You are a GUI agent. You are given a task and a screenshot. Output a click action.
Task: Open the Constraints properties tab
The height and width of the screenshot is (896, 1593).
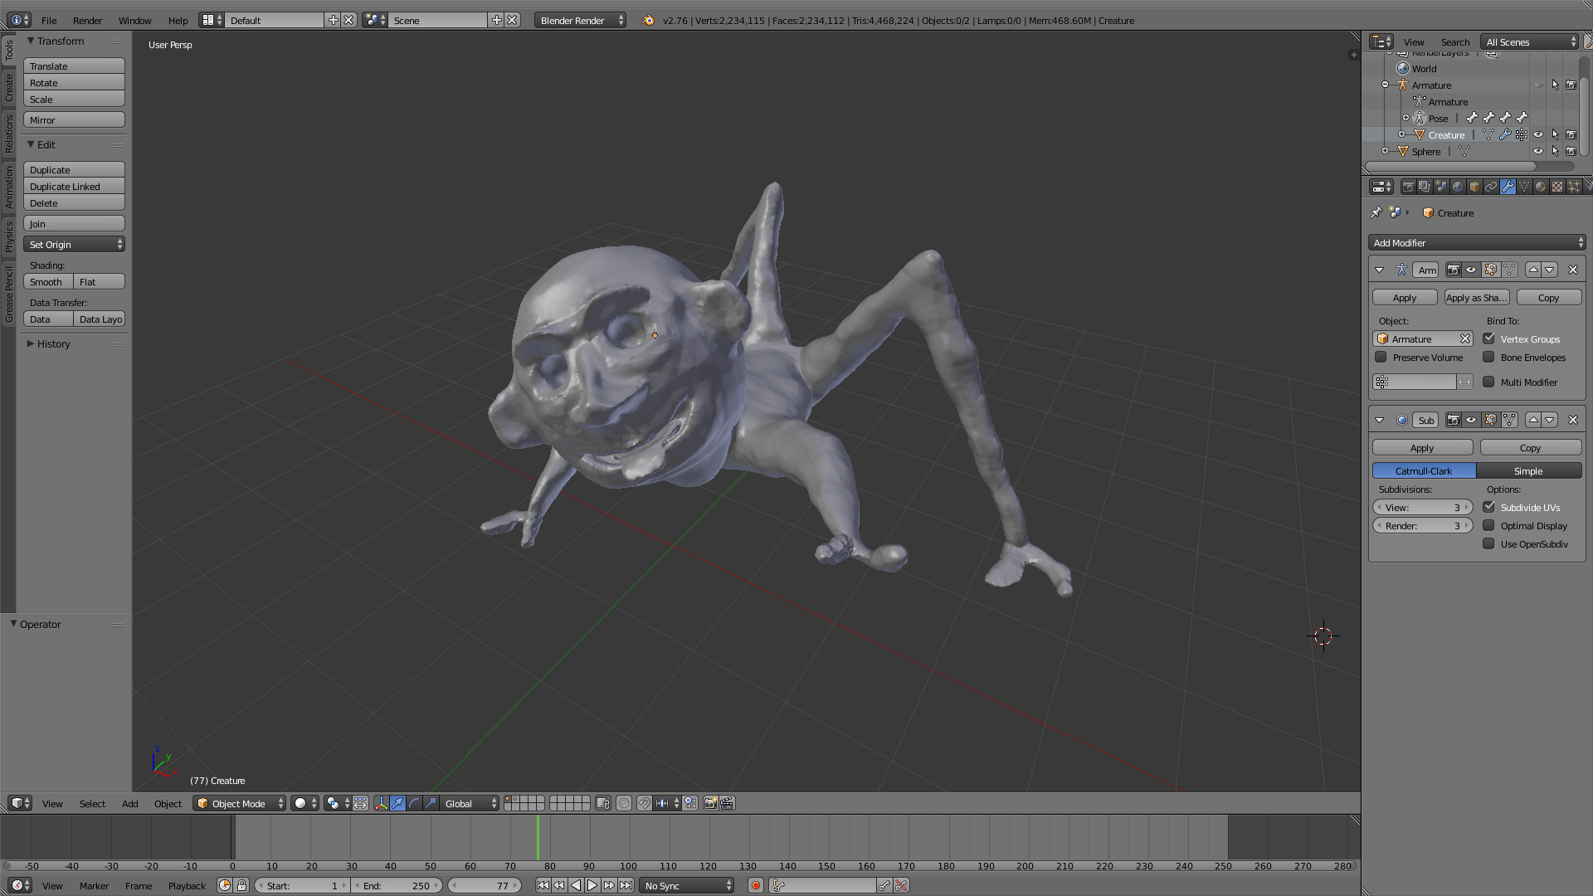coord(1491,187)
